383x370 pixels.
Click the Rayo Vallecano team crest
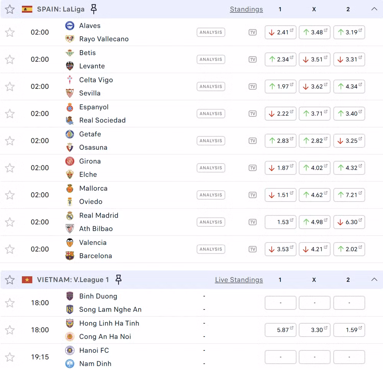[70, 39]
